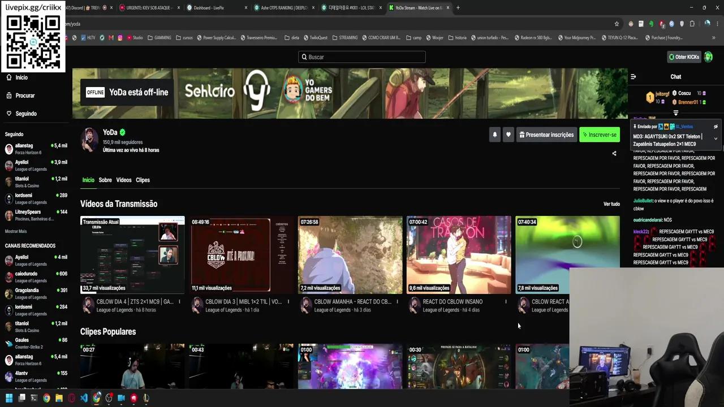
Task: Click the green Inscrever-se button
Action: coord(600,135)
